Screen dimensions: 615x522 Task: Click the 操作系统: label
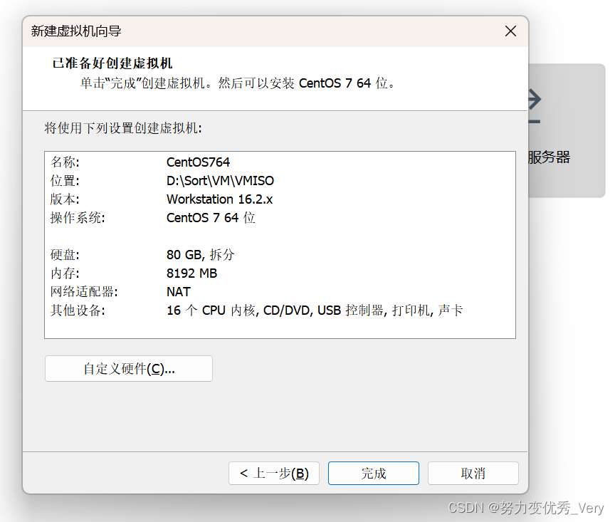point(78,217)
